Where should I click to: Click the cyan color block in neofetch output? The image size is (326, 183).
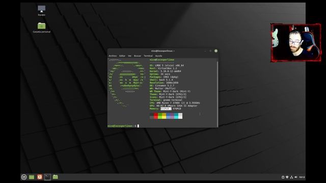point(176,116)
